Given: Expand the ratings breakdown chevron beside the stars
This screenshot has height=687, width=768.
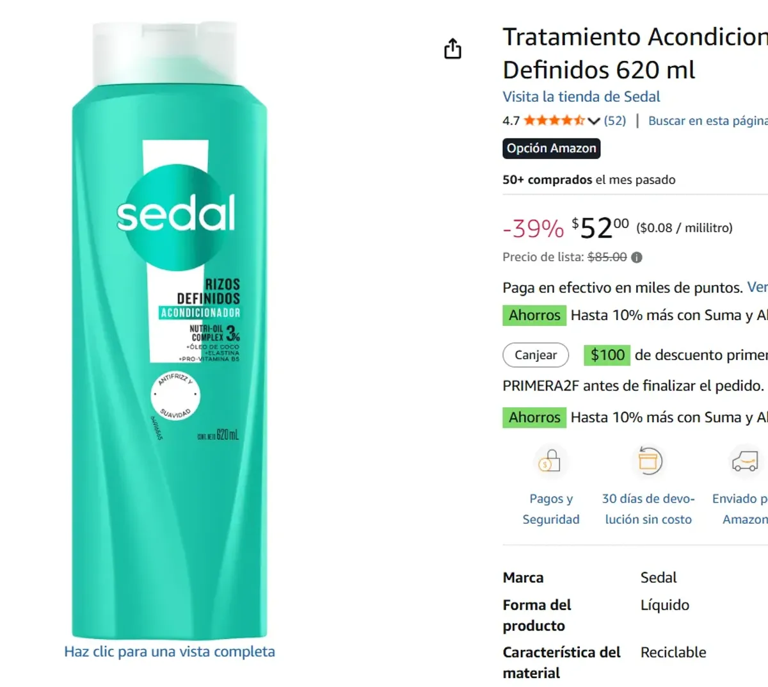Looking at the screenshot, I should [x=595, y=120].
